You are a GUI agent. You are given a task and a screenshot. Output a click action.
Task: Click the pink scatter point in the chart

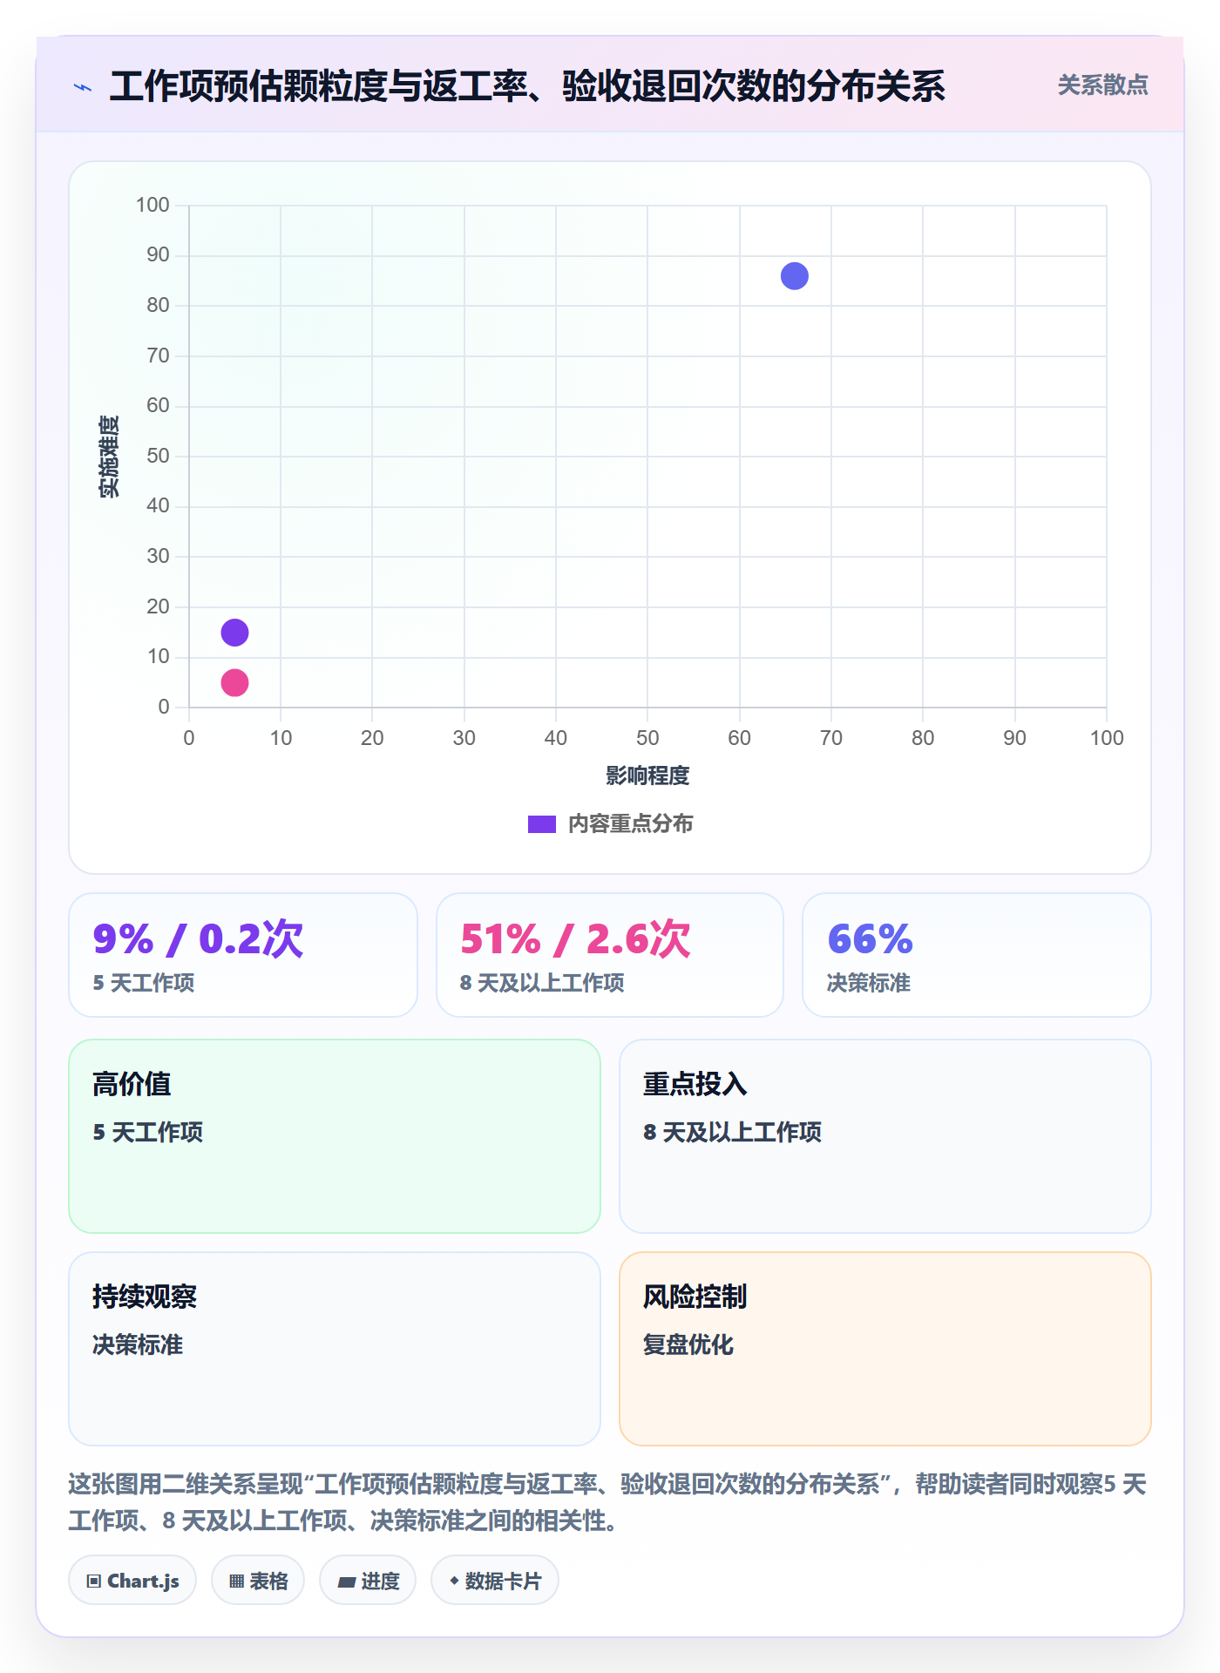(x=234, y=683)
